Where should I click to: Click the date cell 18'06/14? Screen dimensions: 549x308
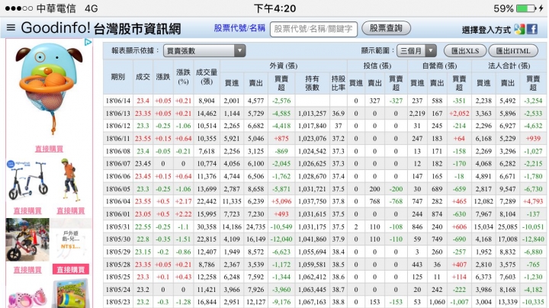pos(118,101)
